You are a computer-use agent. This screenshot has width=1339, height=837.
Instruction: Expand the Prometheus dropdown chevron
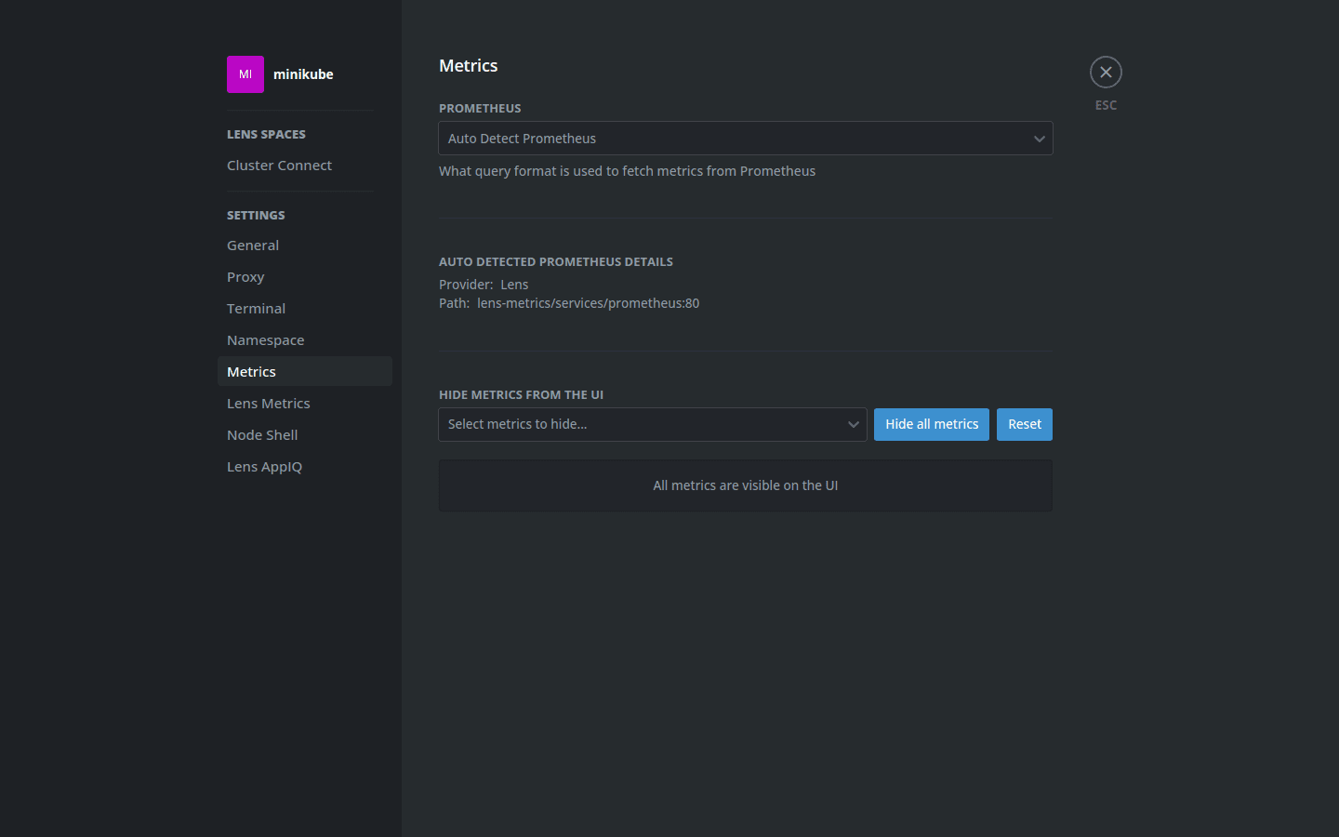click(x=1039, y=139)
